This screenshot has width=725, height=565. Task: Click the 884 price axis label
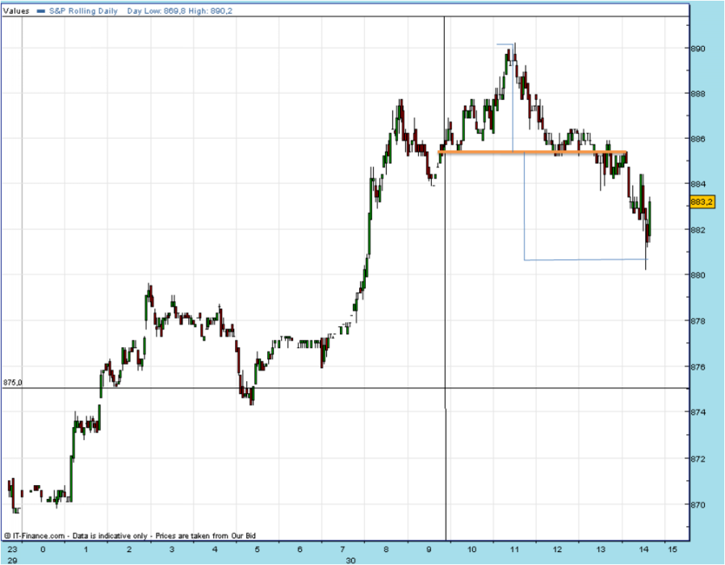(698, 184)
